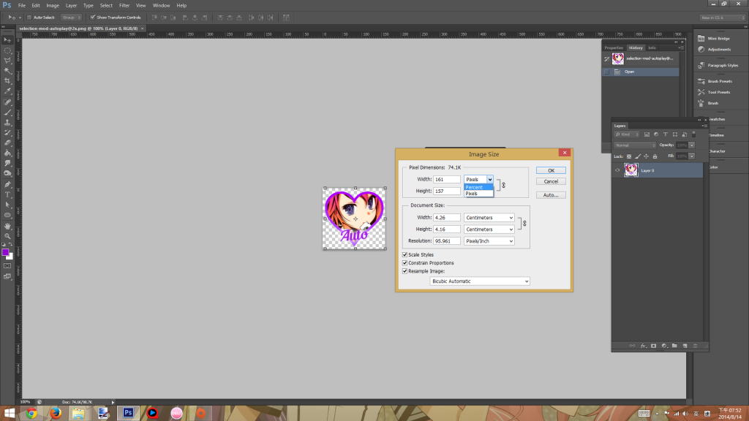
Task: Select the Horizontal Type tool
Action: click(x=7, y=194)
